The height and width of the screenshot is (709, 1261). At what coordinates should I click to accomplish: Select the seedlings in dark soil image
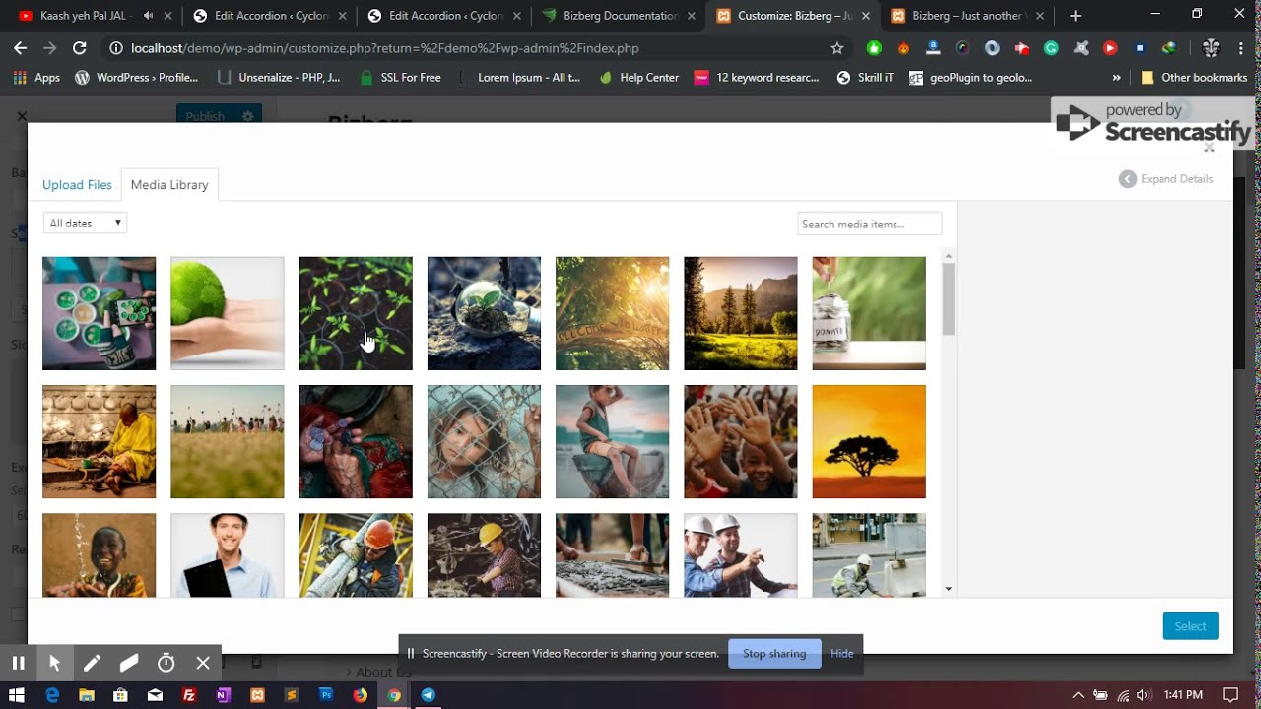(x=356, y=313)
